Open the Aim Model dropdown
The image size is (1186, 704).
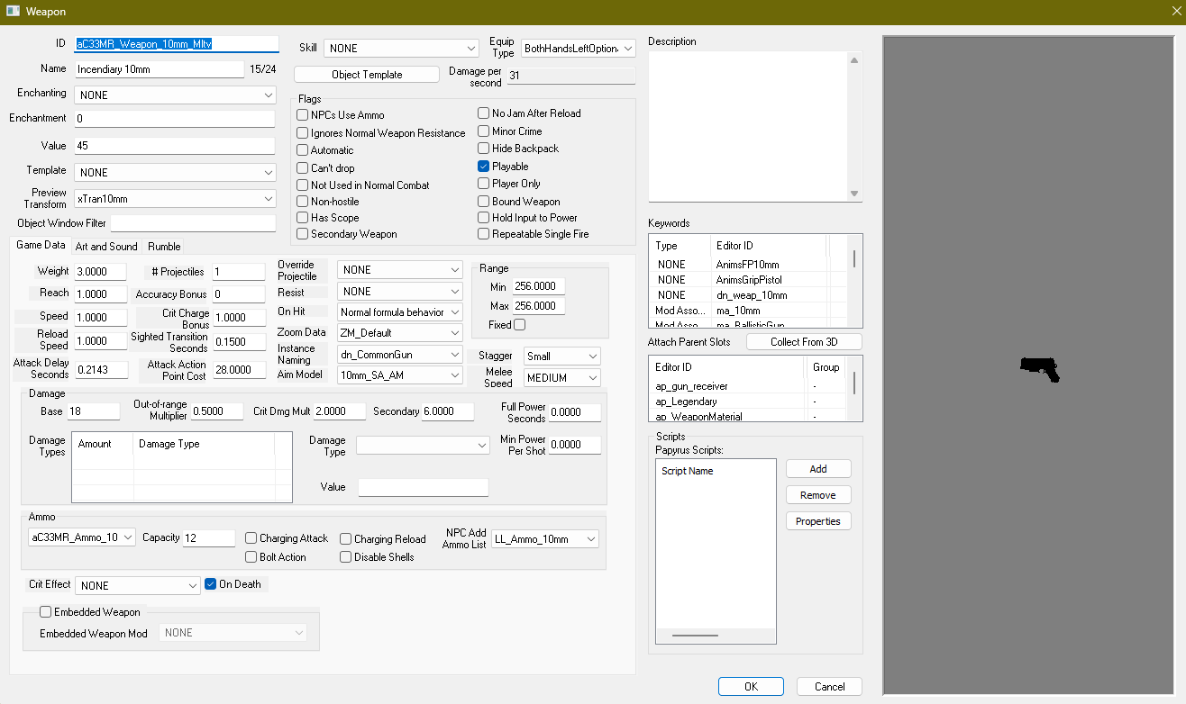(x=400, y=375)
